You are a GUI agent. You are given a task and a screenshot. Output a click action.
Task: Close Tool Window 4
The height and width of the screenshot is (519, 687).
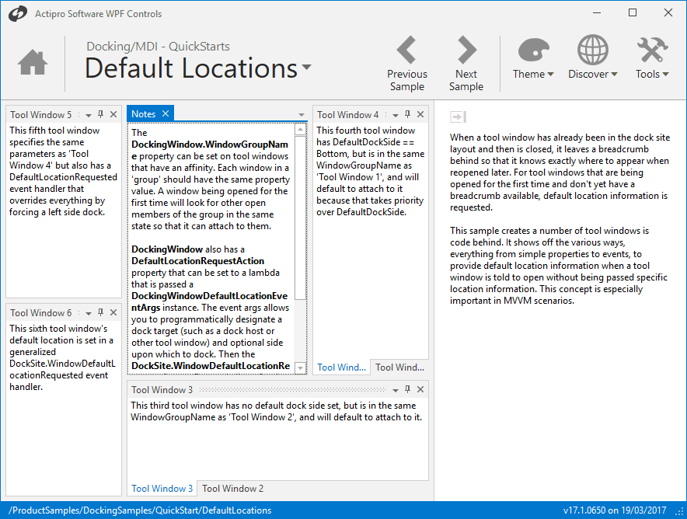(x=420, y=114)
